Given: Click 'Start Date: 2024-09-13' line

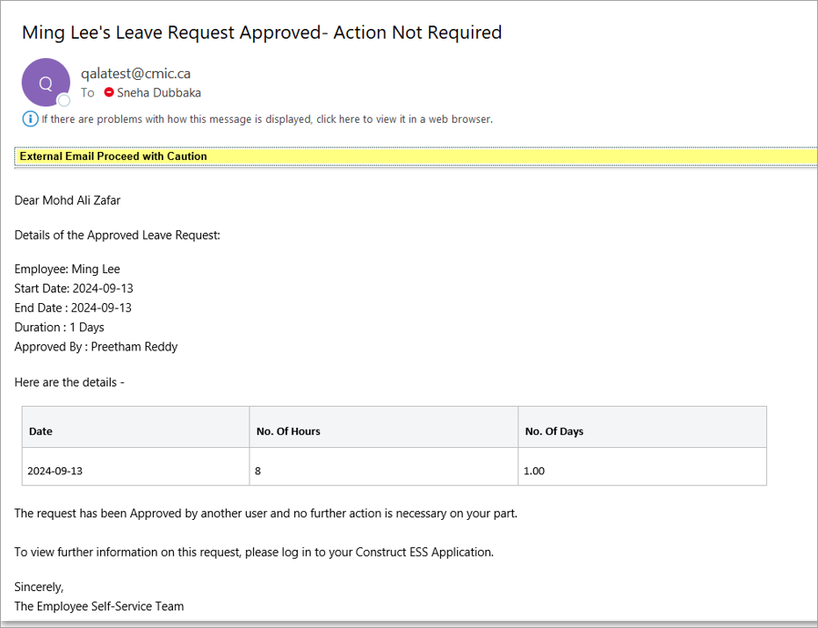Looking at the screenshot, I should point(74,288).
